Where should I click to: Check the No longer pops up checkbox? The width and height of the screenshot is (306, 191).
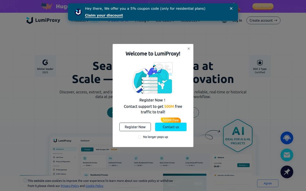pos(140,137)
